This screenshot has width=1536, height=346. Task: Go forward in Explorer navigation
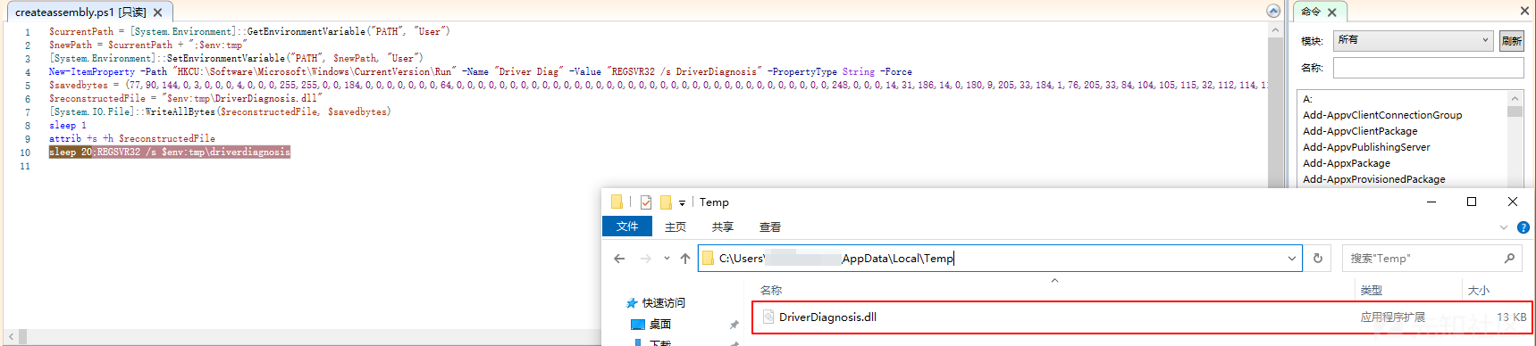coord(646,259)
